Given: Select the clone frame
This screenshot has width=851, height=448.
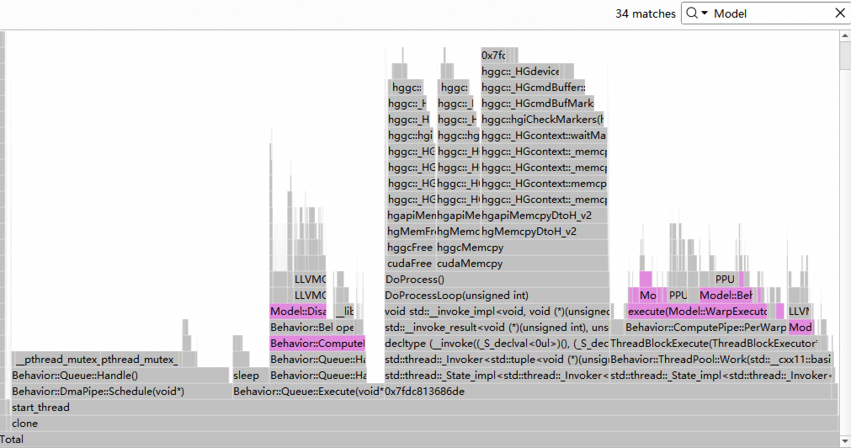Looking at the screenshot, I should pyautogui.click(x=424, y=424).
